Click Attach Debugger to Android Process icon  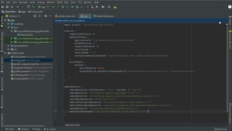point(77,7)
